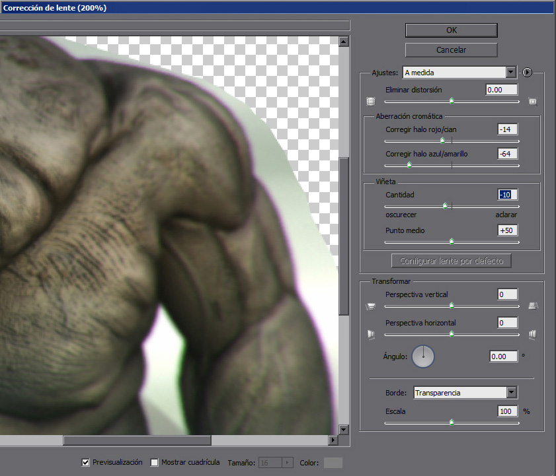Click the Escala percentage field
This screenshot has height=476, width=556.
click(508, 411)
